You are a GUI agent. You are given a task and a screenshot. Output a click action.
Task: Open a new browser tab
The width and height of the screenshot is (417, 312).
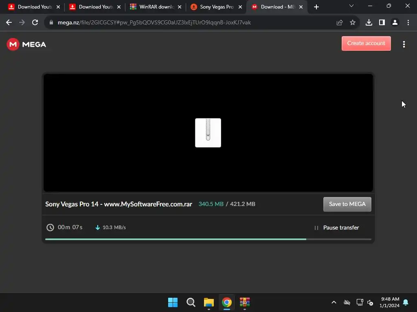coord(316,7)
